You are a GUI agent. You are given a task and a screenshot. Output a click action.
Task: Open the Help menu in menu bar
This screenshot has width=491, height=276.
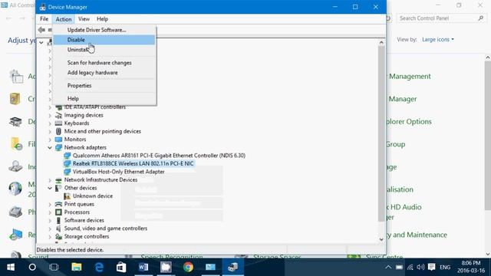tap(102, 19)
